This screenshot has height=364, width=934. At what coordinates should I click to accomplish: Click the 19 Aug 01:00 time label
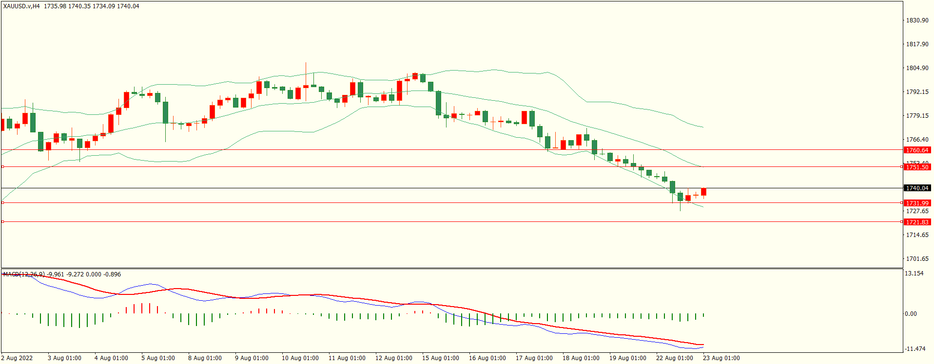(x=628, y=358)
